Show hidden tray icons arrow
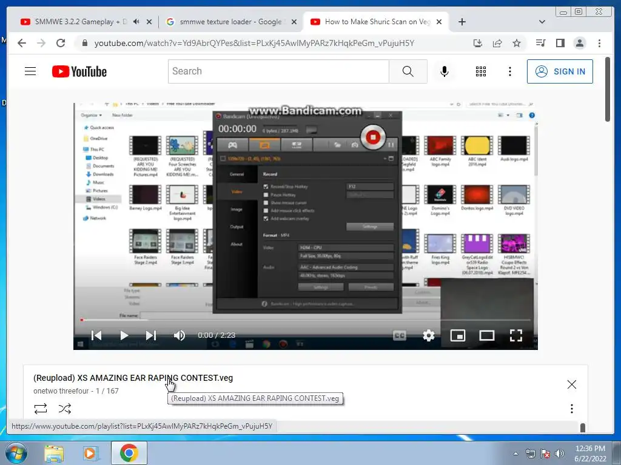 point(515,453)
